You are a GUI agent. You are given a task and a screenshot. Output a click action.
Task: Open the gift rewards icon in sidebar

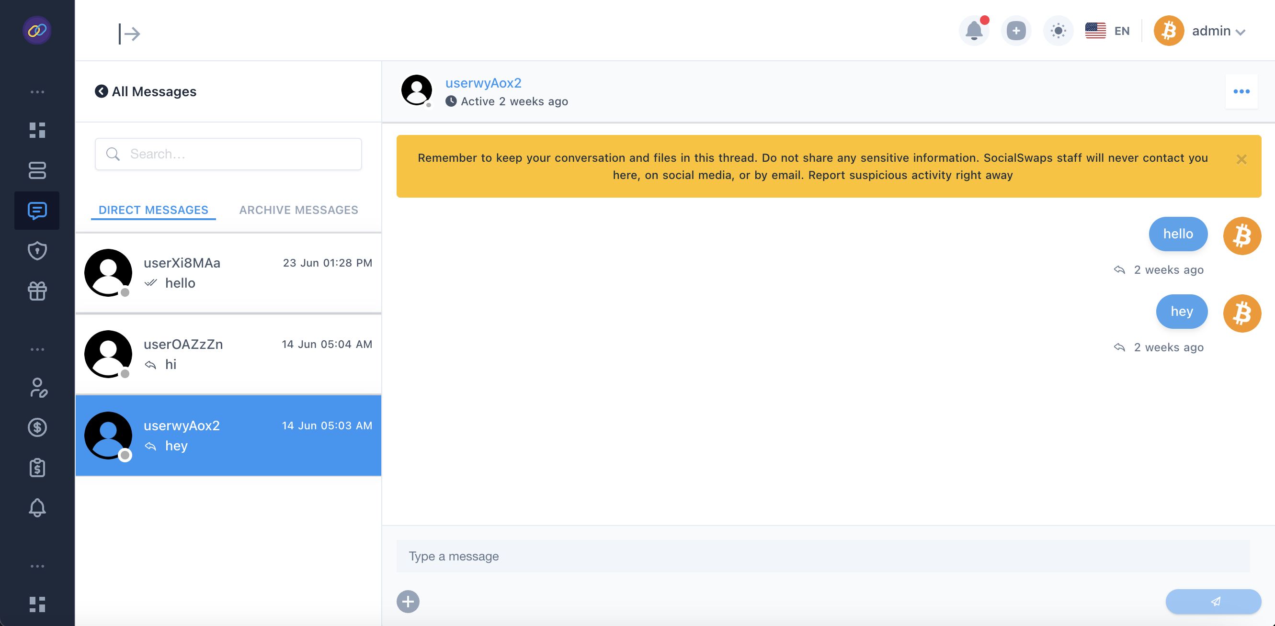point(37,291)
